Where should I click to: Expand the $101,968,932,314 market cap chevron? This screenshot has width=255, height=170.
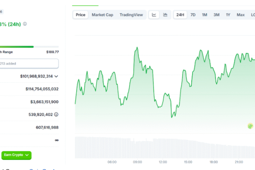(x=56, y=76)
